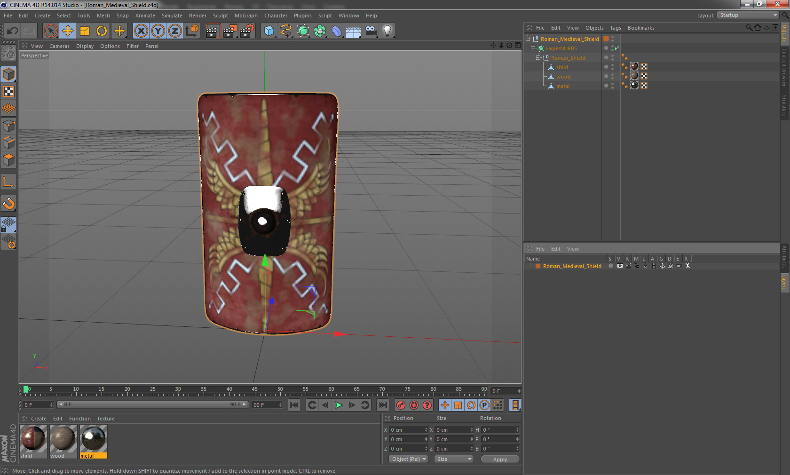Toggle Autokeying button
This screenshot has width=790, height=475.
[414, 405]
